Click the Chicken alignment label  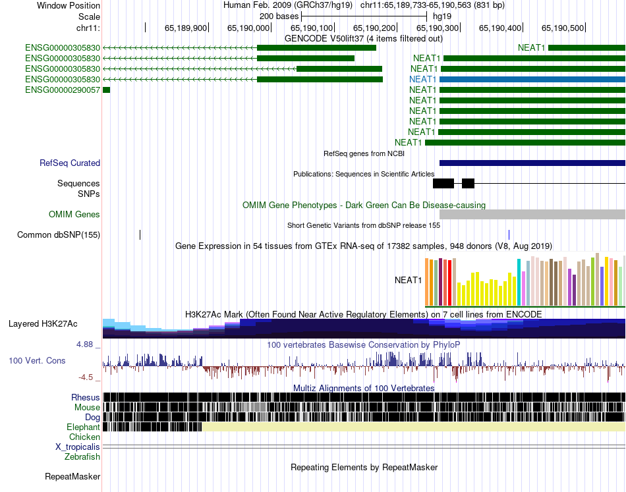pos(84,437)
